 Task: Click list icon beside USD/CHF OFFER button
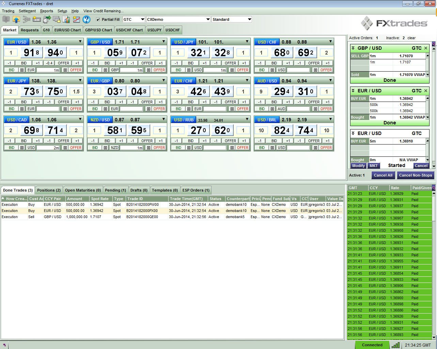pyautogui.click(x=315, y=70)
